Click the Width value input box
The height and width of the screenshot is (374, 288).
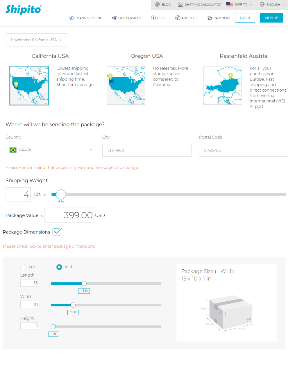point(30,304)
